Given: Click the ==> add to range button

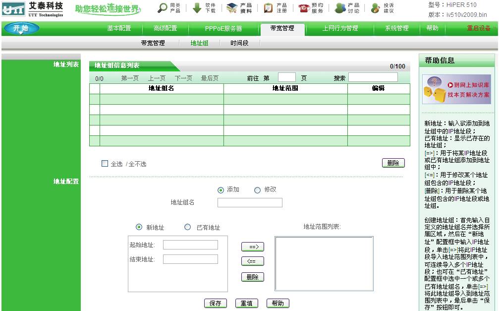Looking at the screenshot, I should (252, 247).
